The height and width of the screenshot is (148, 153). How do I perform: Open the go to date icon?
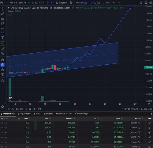point(39,109)
